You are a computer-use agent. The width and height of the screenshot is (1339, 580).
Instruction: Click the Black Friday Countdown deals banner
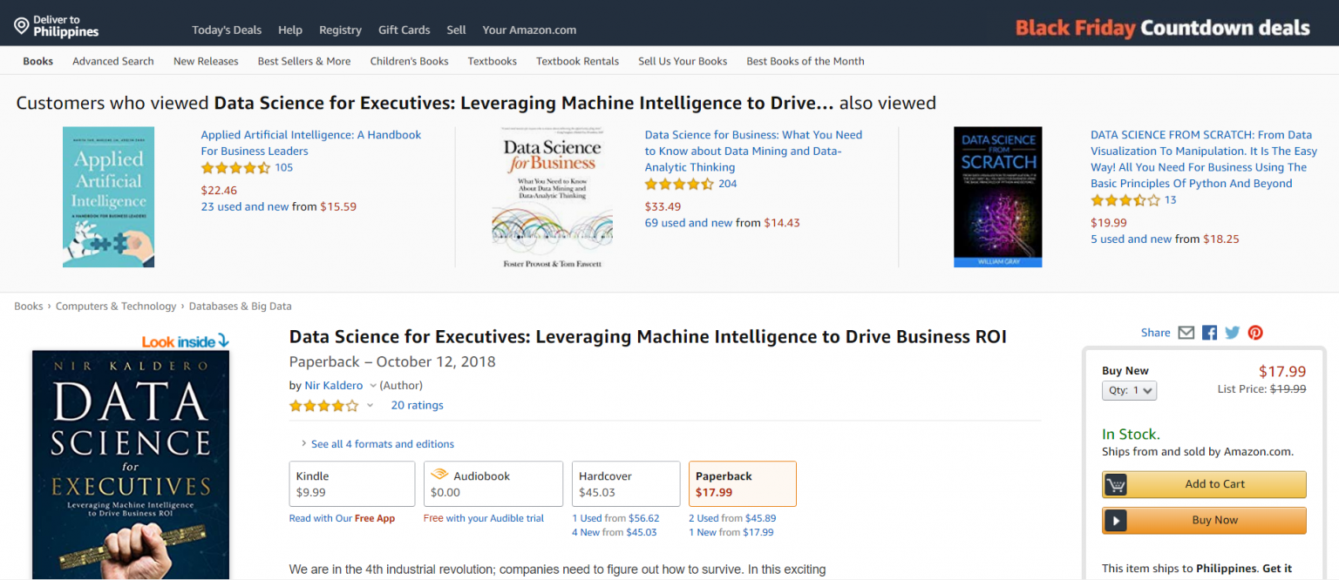click(x=1162, y=28)
